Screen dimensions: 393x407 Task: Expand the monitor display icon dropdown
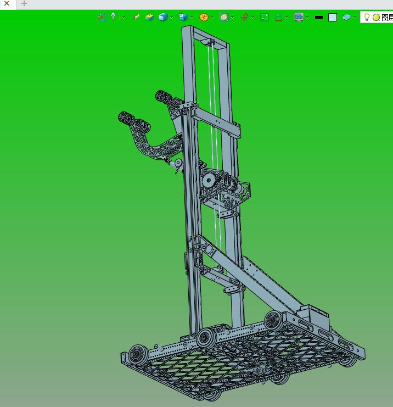click(x=307, y=18)
